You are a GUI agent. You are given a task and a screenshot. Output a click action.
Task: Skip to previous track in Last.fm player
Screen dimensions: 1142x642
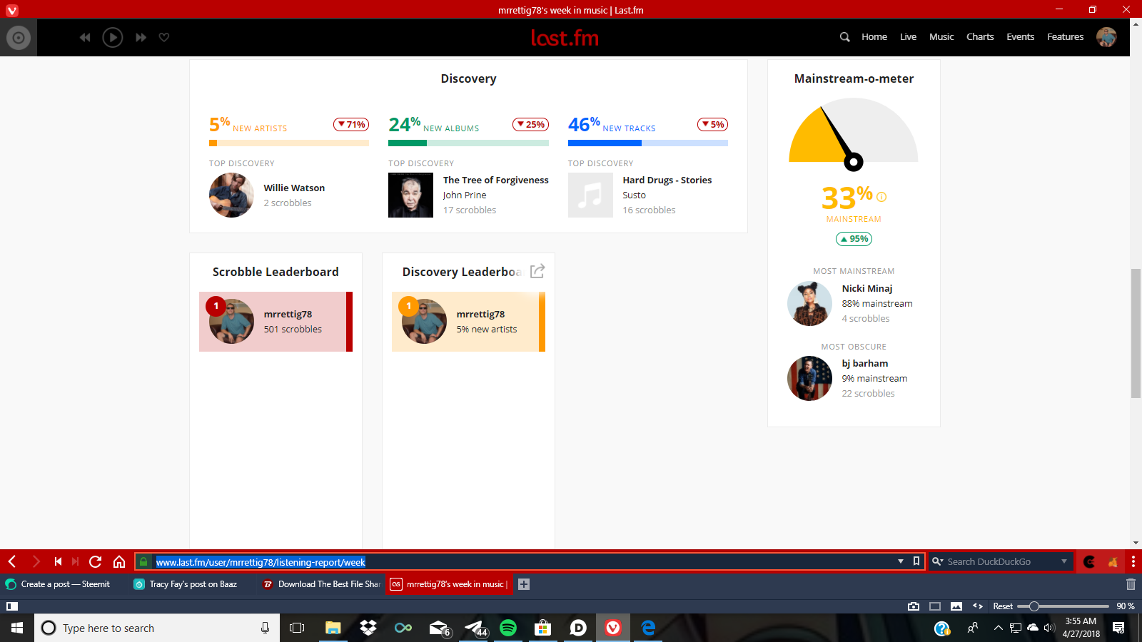pos(85,37)
